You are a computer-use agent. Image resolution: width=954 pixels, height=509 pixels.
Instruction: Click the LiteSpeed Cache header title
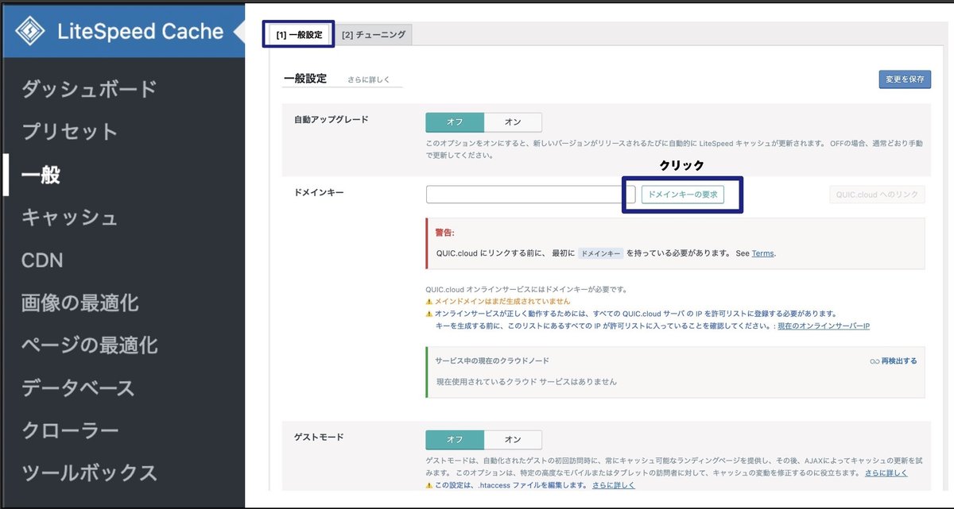[x=140, y=32]
